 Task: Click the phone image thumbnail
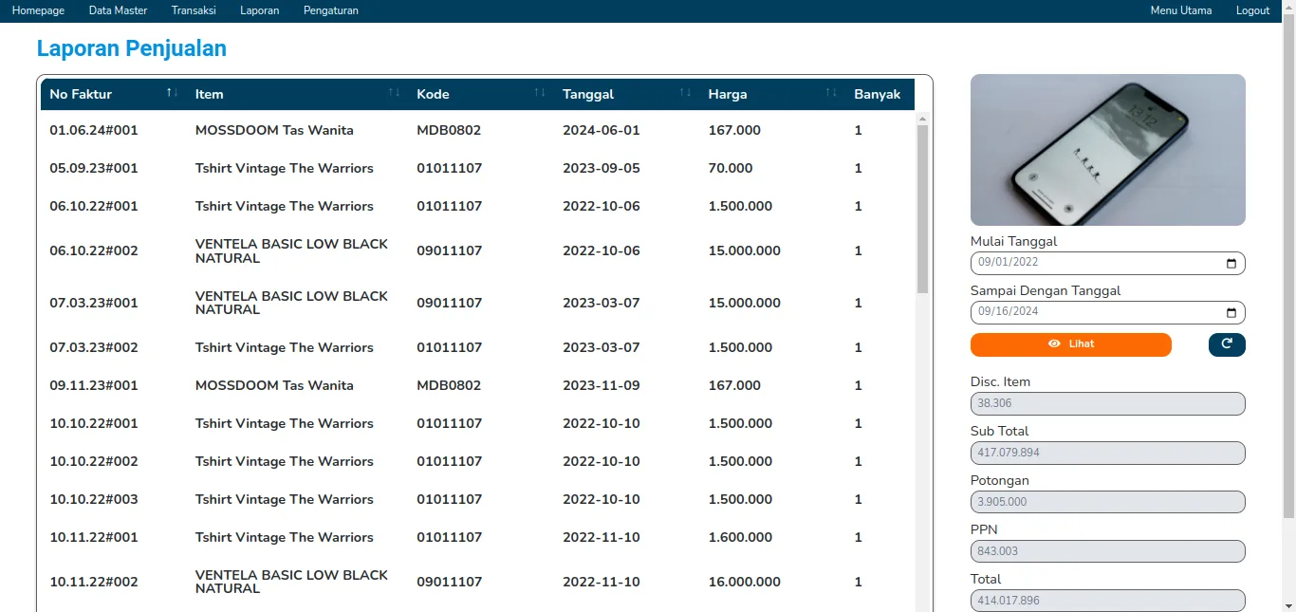coord(1107,150)
